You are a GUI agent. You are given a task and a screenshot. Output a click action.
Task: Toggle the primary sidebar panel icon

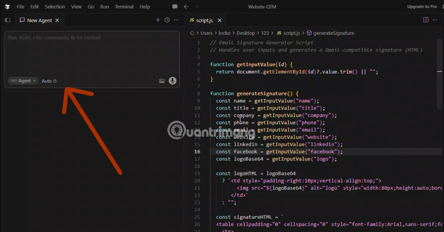[7, 20]
